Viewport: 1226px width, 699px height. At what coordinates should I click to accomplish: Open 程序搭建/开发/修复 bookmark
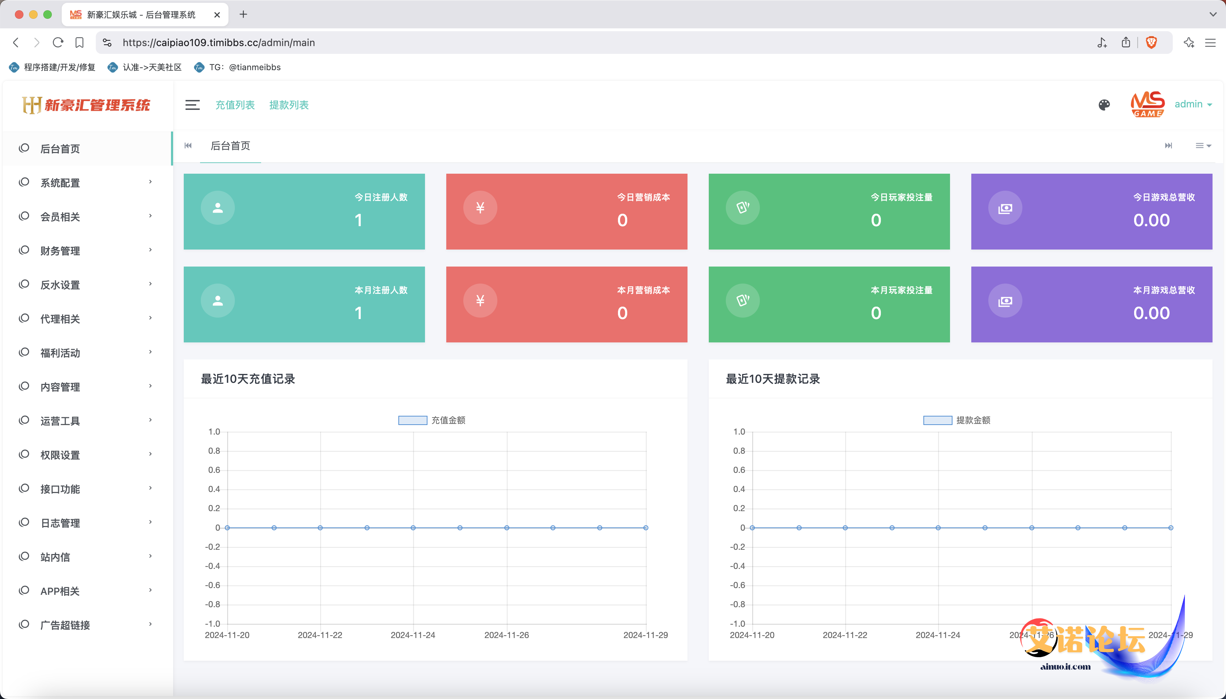point(53,67)
